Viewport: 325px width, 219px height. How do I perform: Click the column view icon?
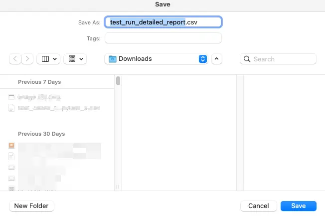[x=45, y=59]
